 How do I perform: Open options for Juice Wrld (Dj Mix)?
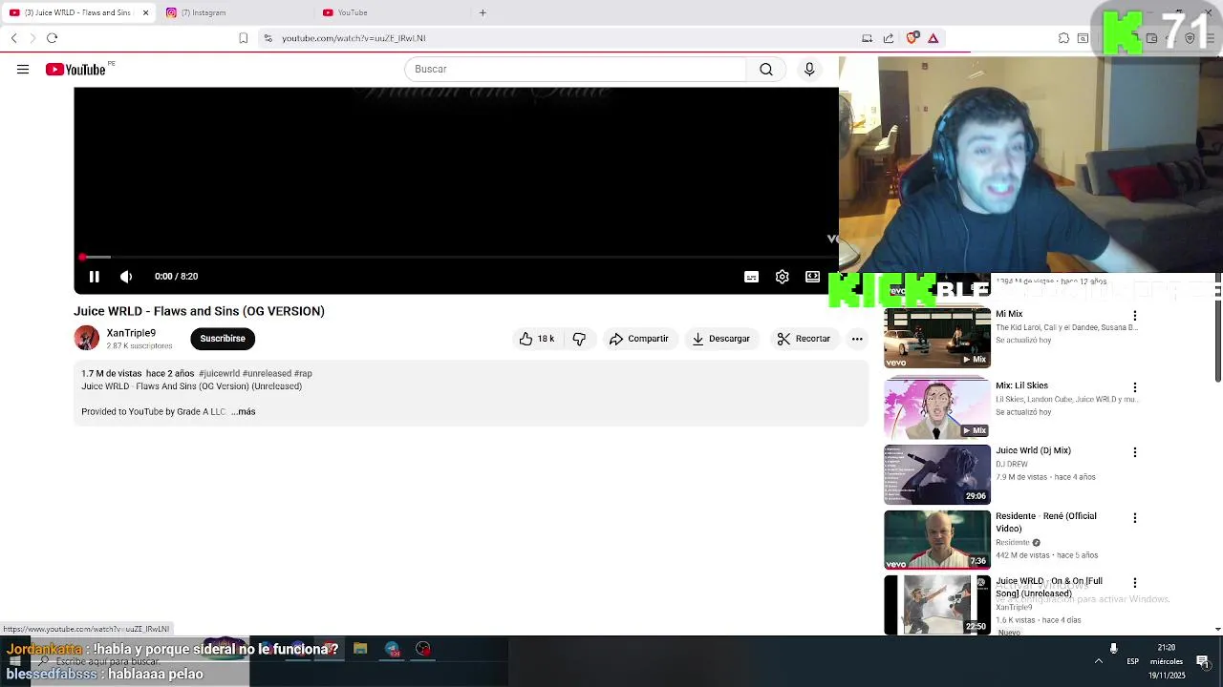point(1135,452)
